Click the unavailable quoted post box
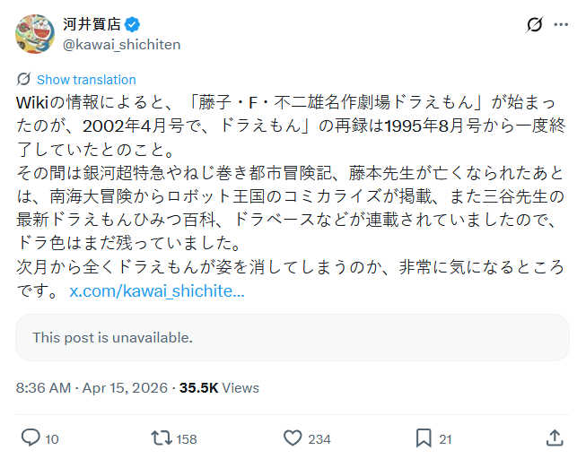 293,337
